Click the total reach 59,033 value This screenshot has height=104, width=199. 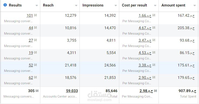point(72,91)
